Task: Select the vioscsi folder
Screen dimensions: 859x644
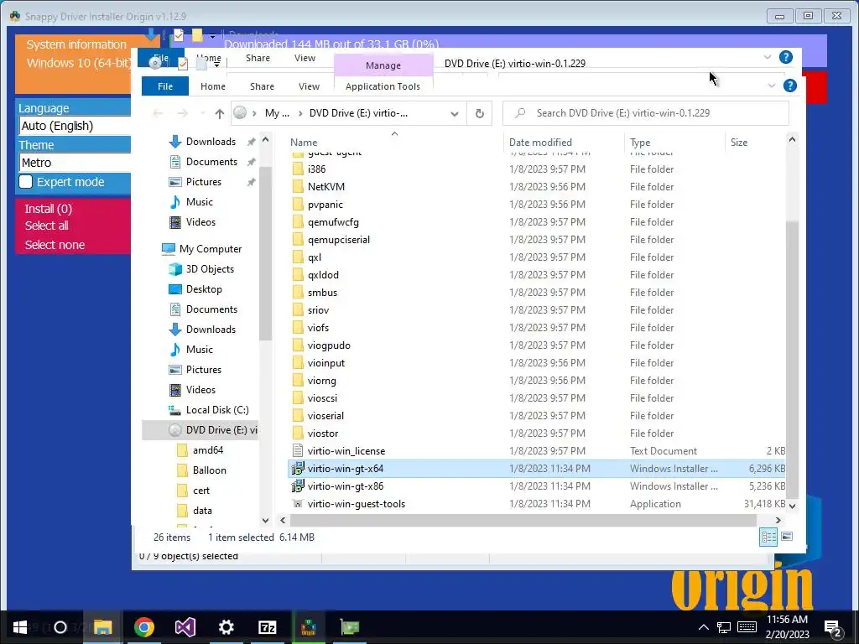Action: pyautogui.click(x=322, y=398)
